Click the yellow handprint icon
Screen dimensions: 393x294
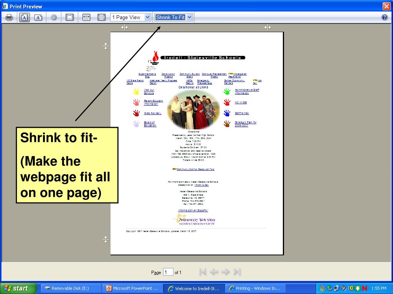coord(136,91)
